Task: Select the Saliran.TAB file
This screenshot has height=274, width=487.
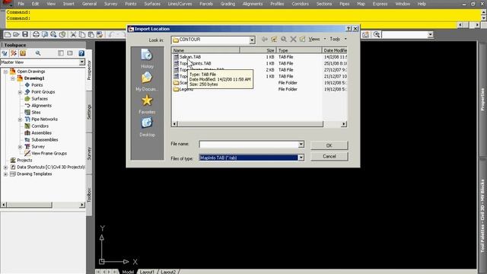Action: point(189,57)
